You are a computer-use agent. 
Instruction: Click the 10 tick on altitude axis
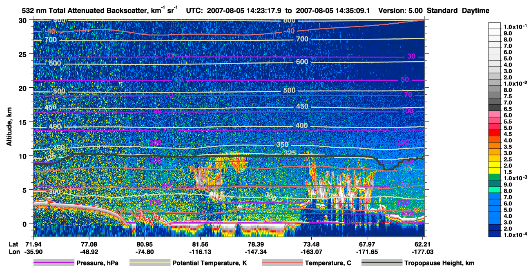pyautogui.click(x=24, y=156)
